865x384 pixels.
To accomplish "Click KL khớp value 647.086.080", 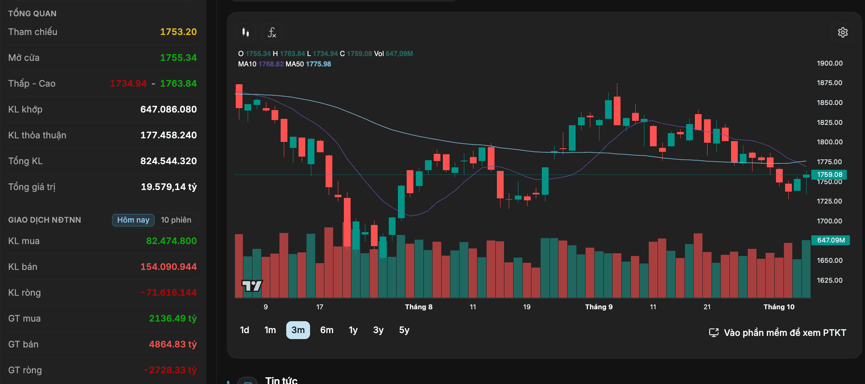I will click(x=169, y=109).
